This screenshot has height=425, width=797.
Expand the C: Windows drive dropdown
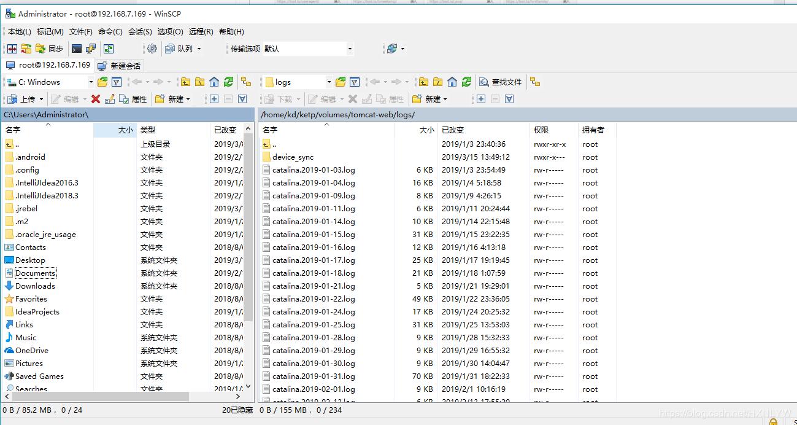point(91,82)
